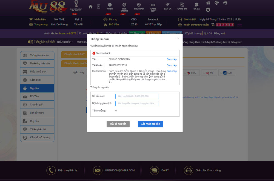Open the Thể Thao sports icon
This screenshot has width=274, height=181.
pos(139,6)
